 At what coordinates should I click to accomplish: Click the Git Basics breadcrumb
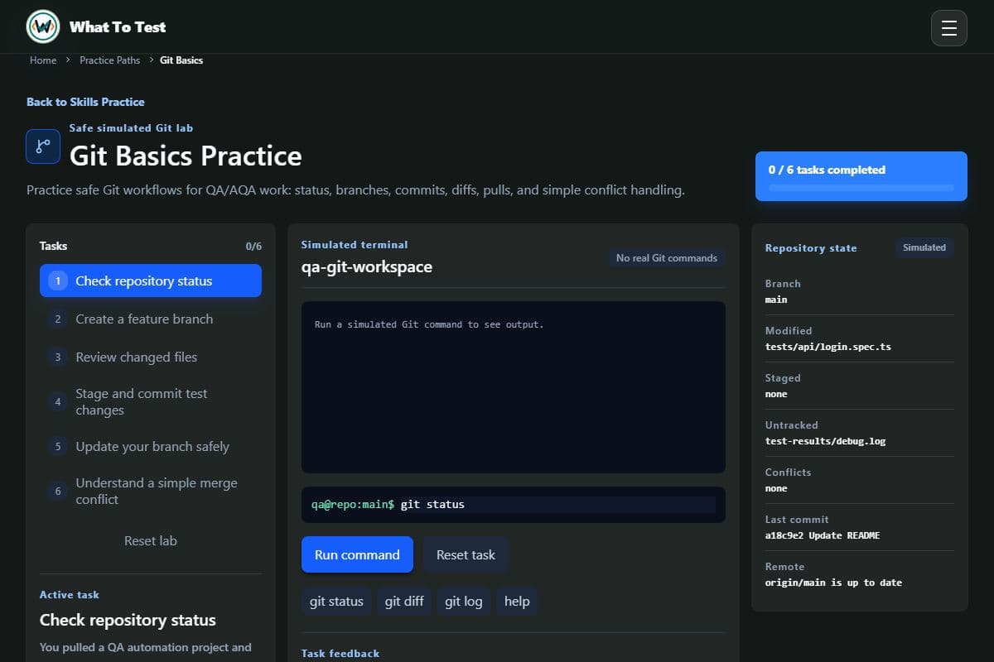pyautogui.click(x=181, y=60)
